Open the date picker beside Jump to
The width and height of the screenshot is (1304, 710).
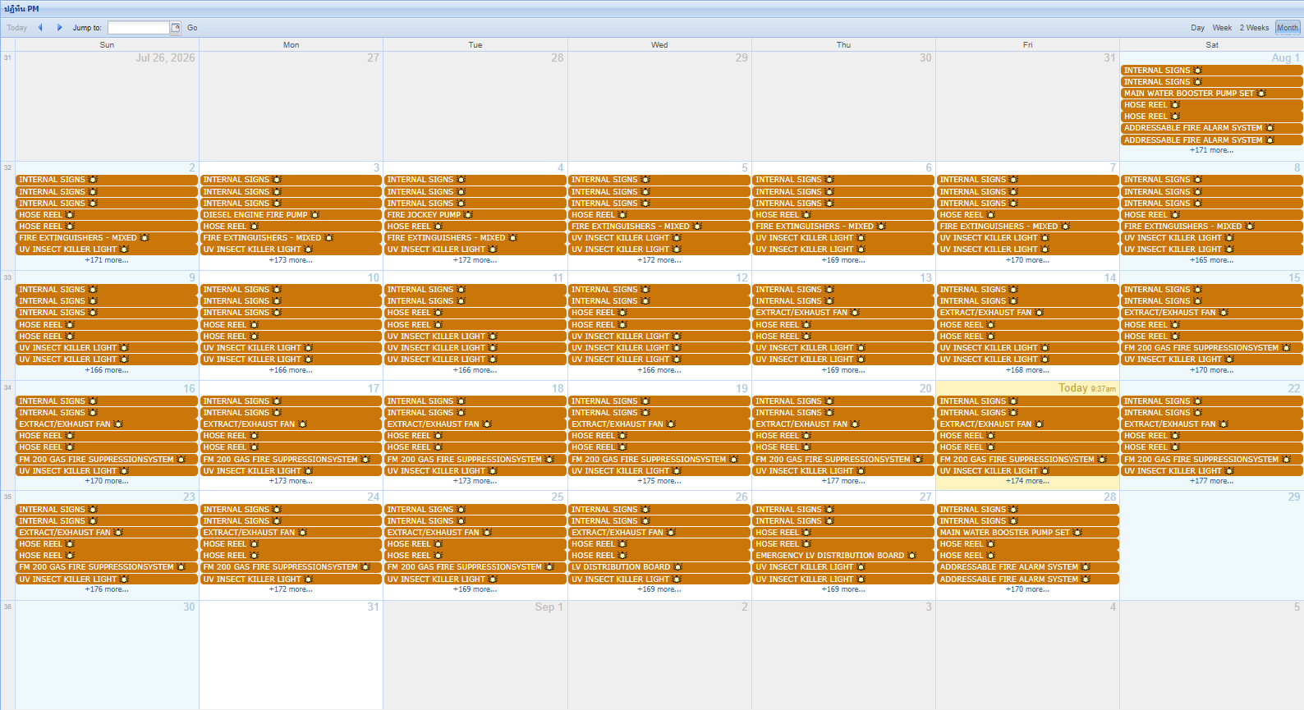coord(175,28)
